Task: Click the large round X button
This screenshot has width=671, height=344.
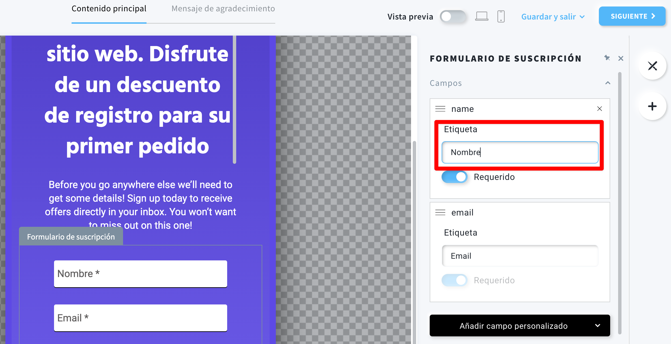Action: point(652,66)
